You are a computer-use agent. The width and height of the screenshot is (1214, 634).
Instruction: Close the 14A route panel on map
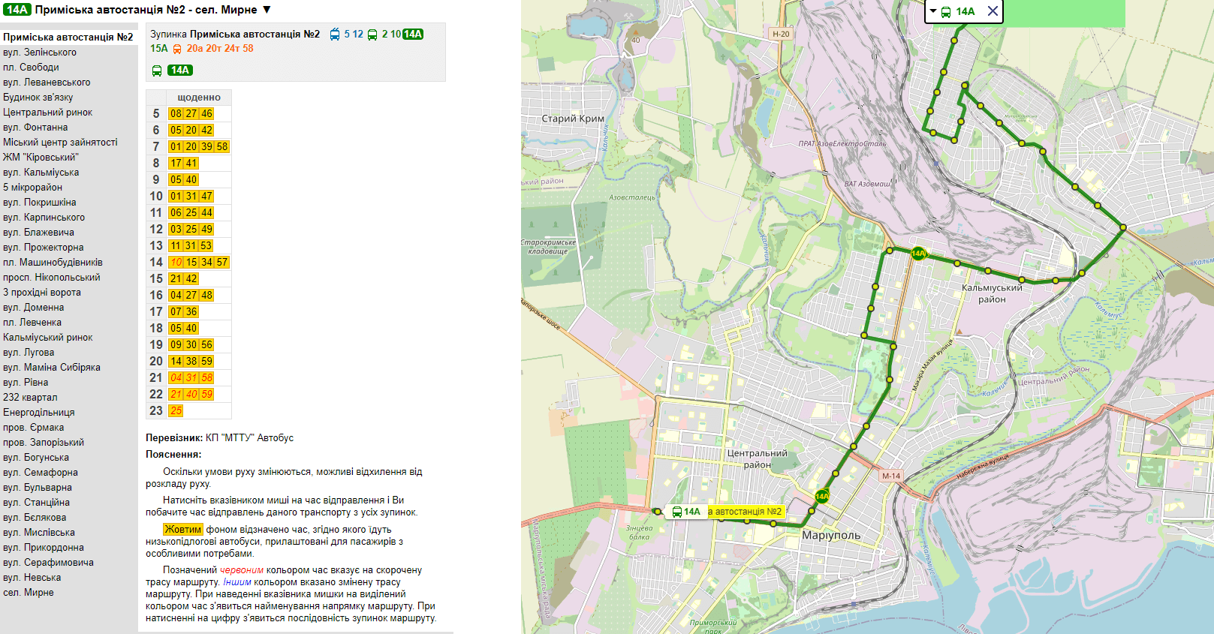click(x=993, y=11)
